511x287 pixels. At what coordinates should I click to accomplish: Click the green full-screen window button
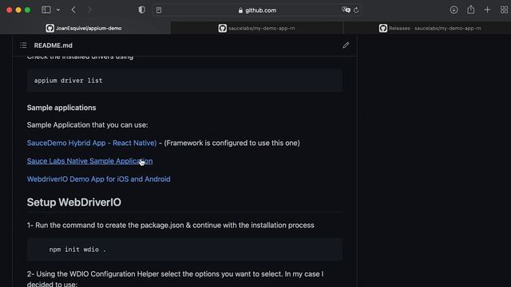coord(27,10)
